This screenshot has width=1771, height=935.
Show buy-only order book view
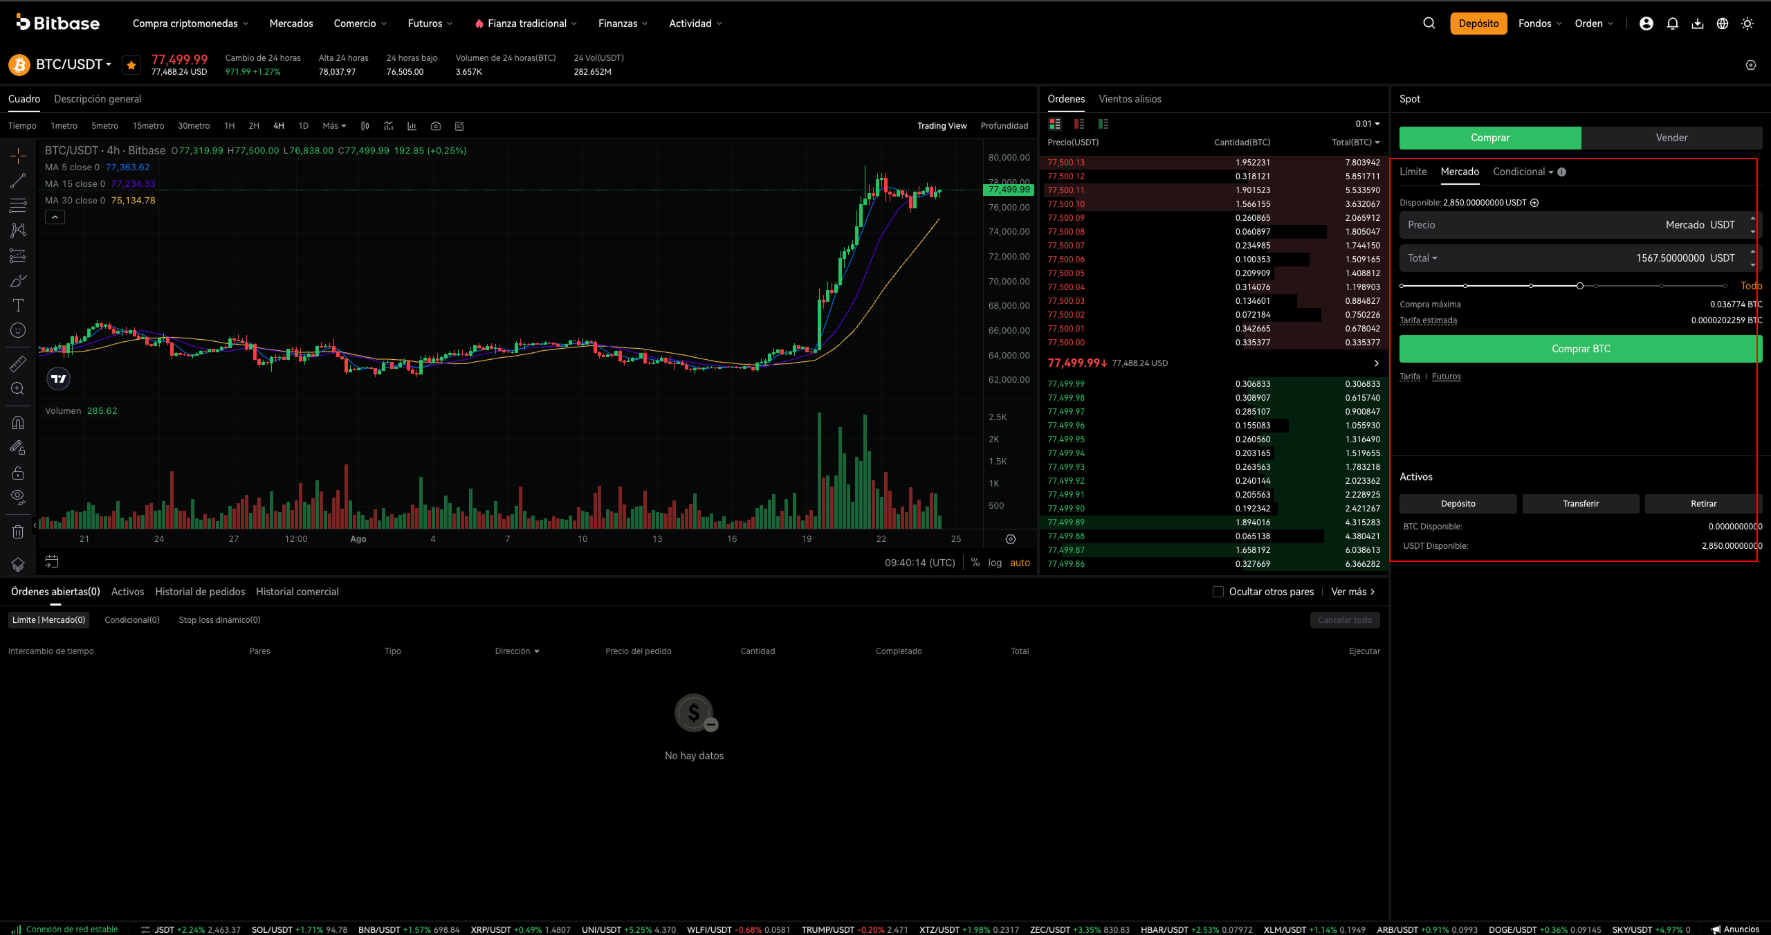point(1103,124)
